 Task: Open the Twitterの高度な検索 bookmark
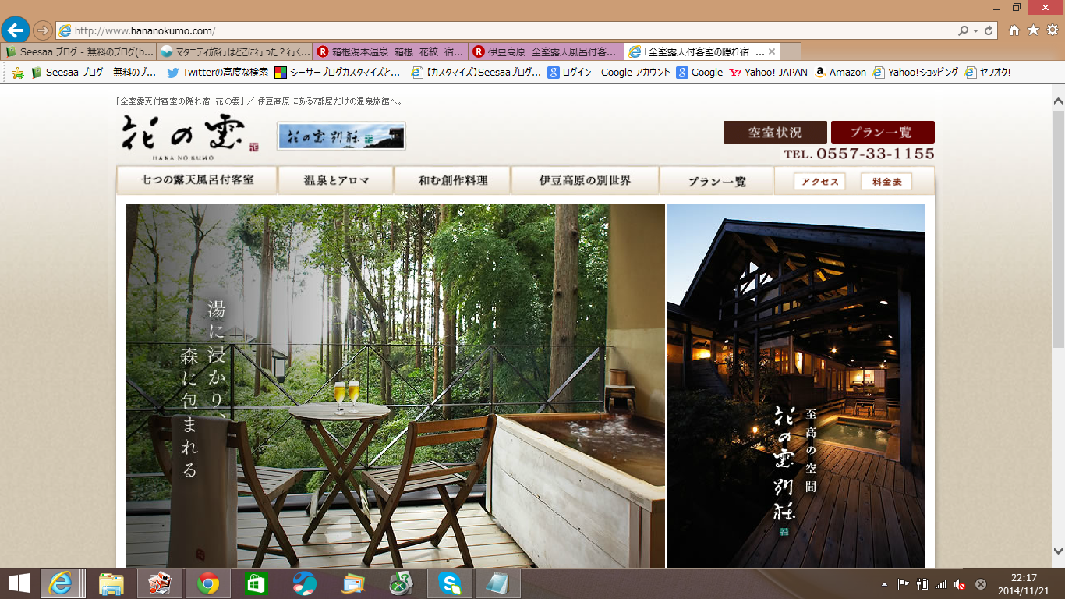click(218, 73)
